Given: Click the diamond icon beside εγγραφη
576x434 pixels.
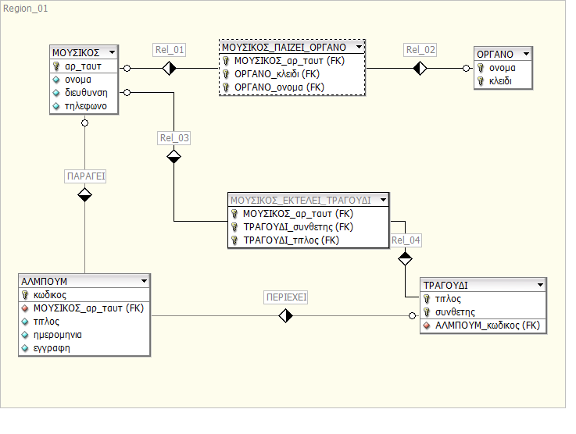Looking at the screenshot, I should (25, 348).
